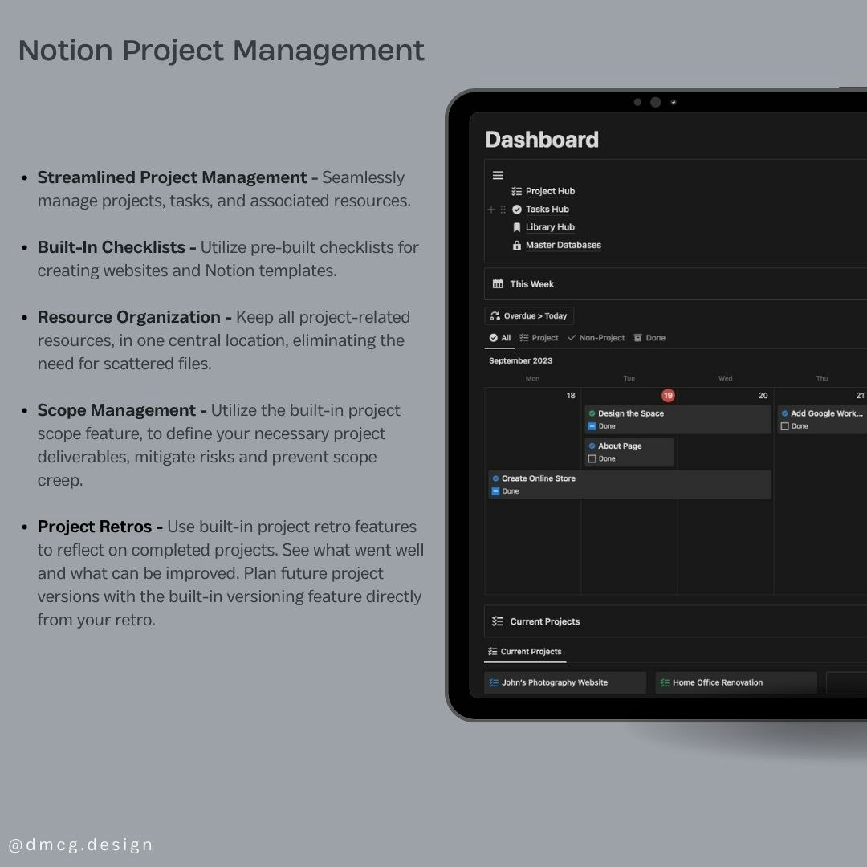Click the Library Hub bookmark icon
The width and height of the screenshot is (867, 867).
pos(517,227)
